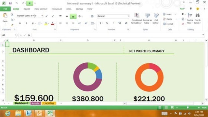This screenshot has width=208, height=117.
Task: Open the font name dropdown
Action: (34, 16)
